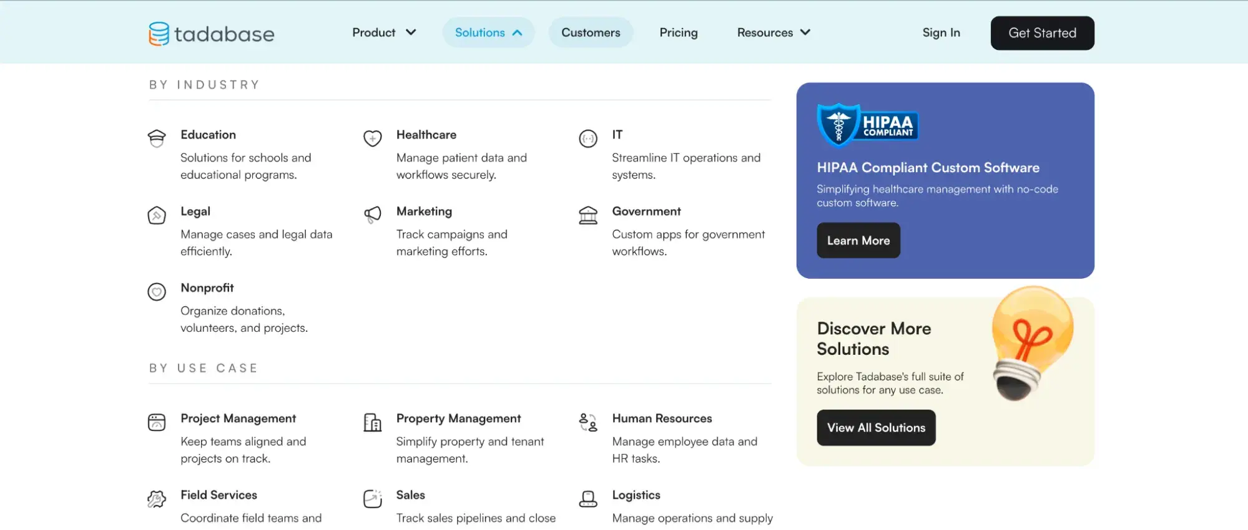Click the BY INDUSTRY section label
This screenshot has width=1248, height=530.
204,85
